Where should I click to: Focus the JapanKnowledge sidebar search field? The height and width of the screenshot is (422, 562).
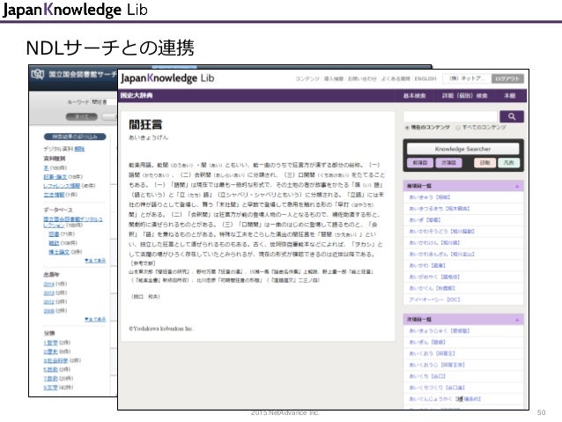point(451,116)
